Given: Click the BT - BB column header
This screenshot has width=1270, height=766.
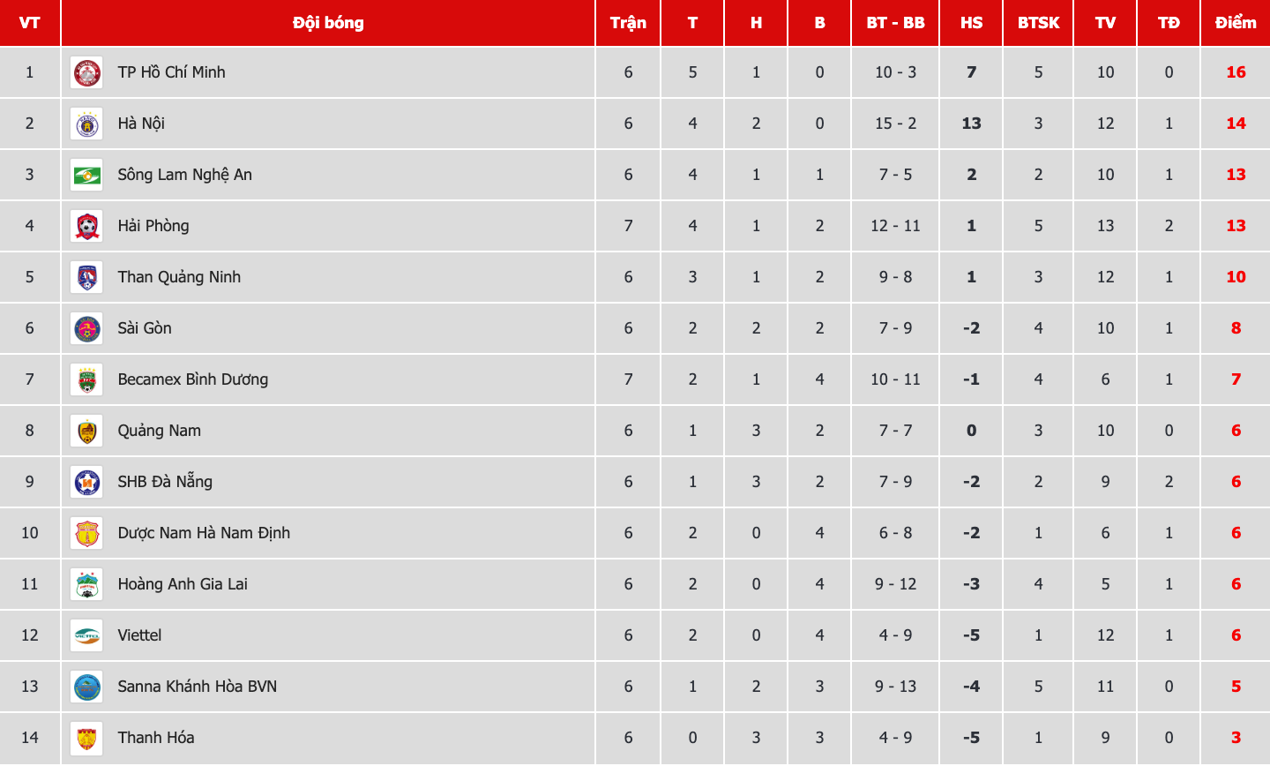Looking at the screenshot, I should 895,23.
